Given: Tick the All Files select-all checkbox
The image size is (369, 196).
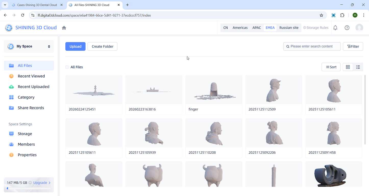Looking at the screenshot, I should (x=67, y=67).
